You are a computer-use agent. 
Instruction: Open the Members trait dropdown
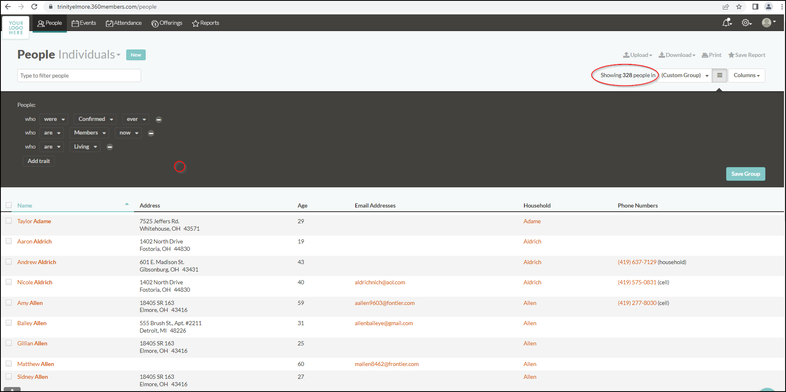coord(90,133)
